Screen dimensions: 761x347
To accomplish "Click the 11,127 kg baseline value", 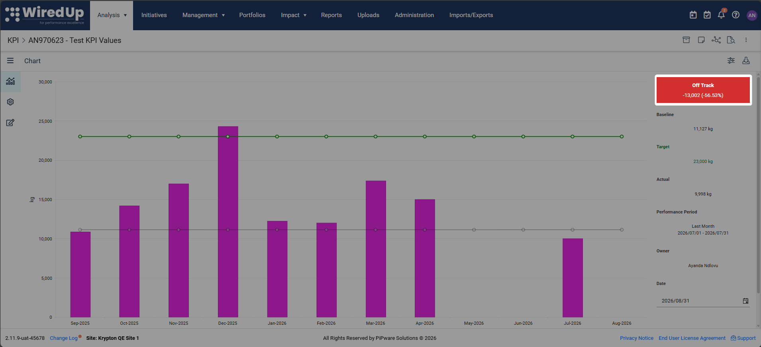I will pos(703,129).
